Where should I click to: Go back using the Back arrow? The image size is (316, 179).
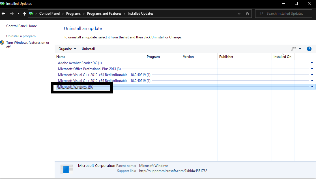tap(3, 14)
